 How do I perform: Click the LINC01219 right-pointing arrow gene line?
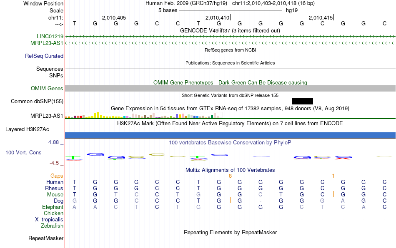230,37
